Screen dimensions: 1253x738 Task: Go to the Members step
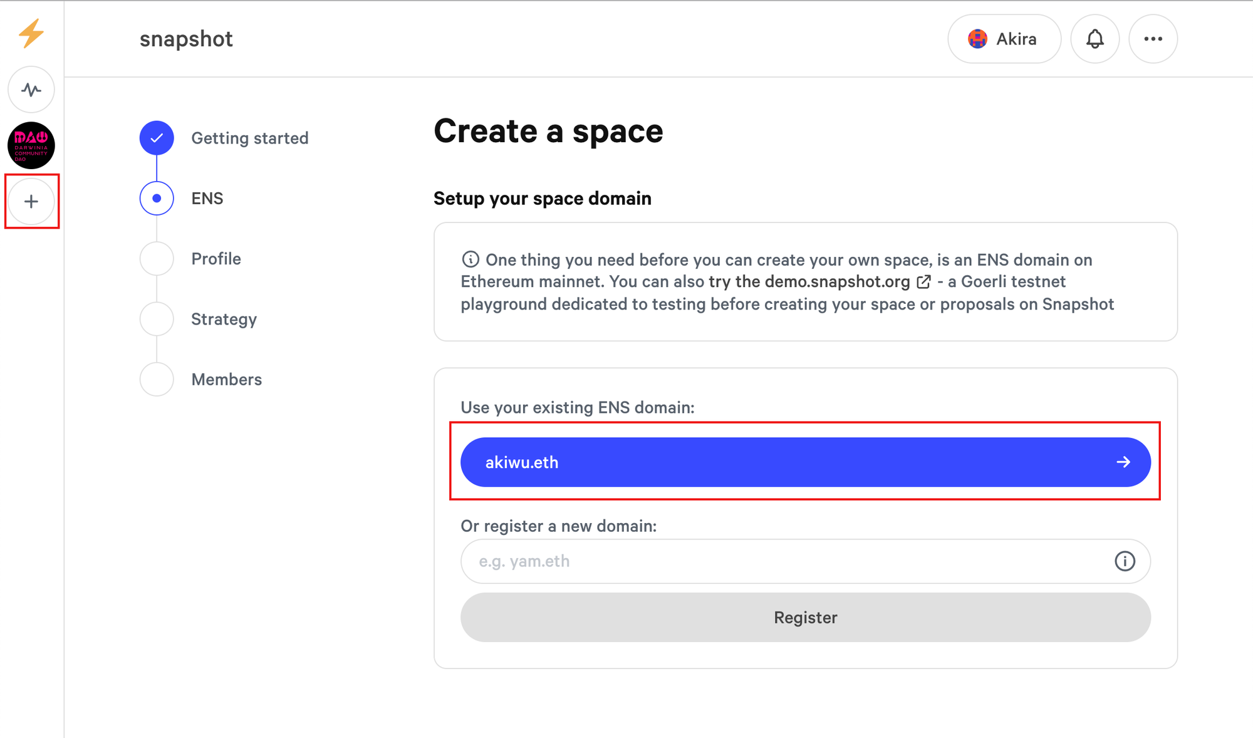[x=226, y=380]
